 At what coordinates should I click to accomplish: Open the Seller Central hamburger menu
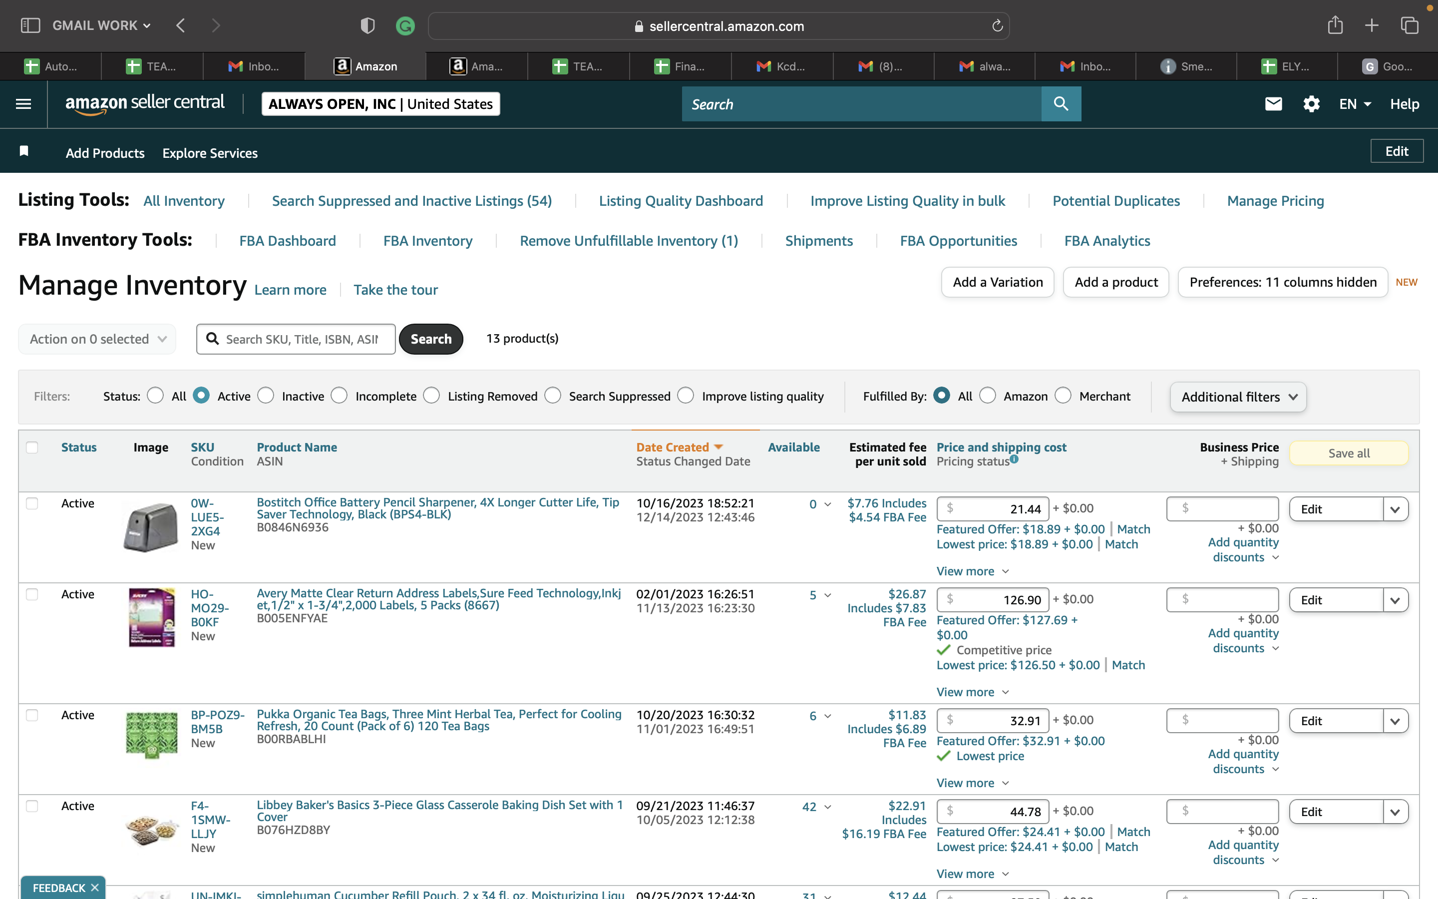24,104
